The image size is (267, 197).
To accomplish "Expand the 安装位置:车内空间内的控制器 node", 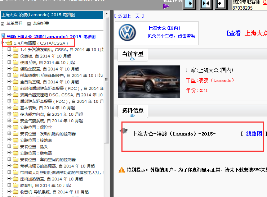I will (9, 159).
